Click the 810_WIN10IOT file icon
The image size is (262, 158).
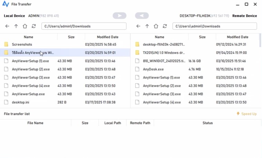click(x=137, y=61)
